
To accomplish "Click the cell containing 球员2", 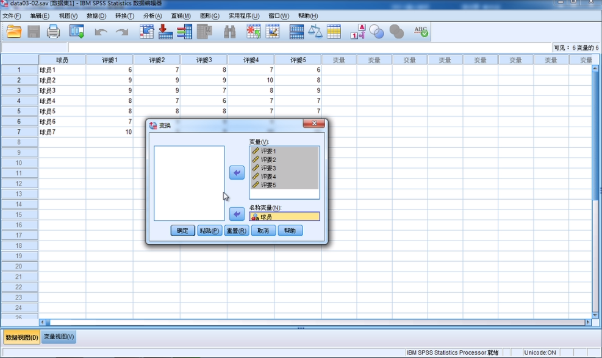I will 62,80.
